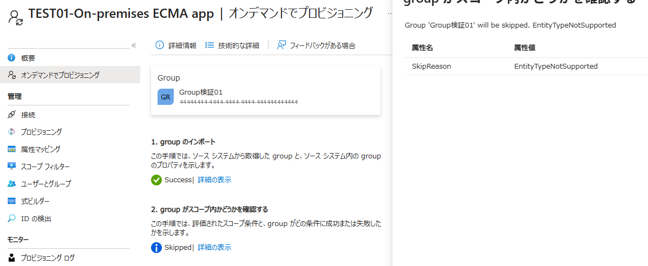
Task: Click the プロビジョニング sidebar icon under 管理
Action: (11, 132)
